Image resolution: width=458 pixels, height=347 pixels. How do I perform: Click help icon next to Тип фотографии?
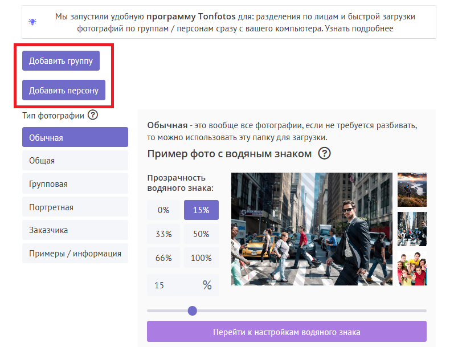coord(93,115)
